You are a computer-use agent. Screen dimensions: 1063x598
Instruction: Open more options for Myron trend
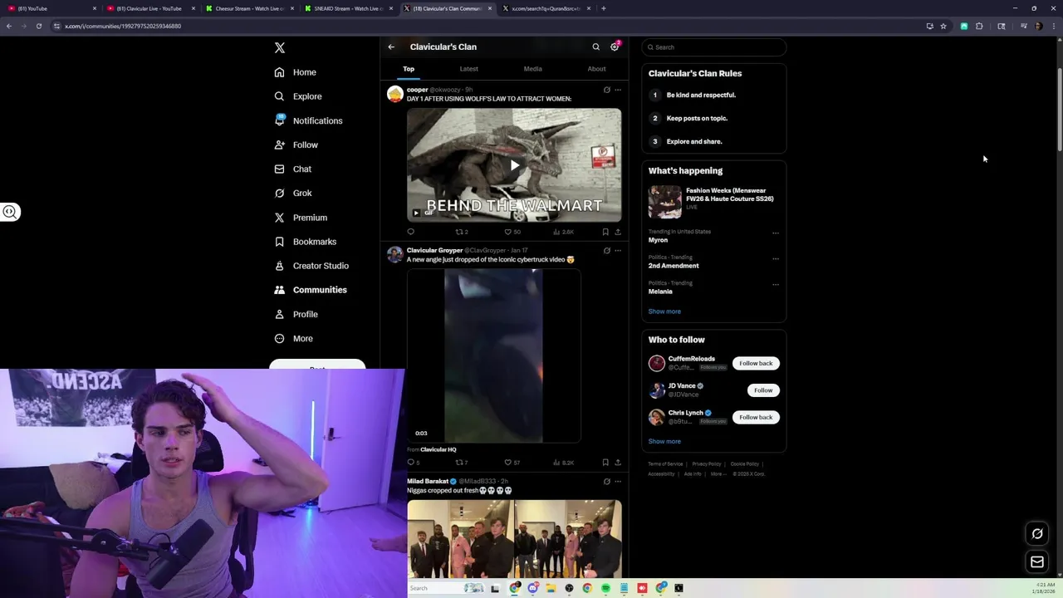pos(776,233)
